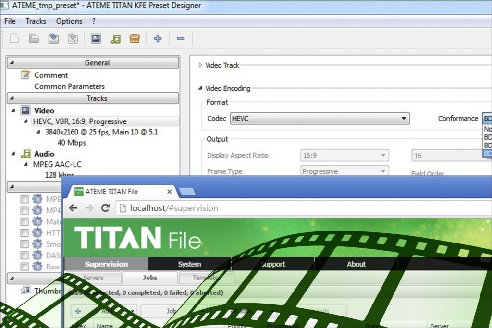Open the Codec HEVC dropdown
This screenshot has width=492, height=328.
click(x=320, y=119)
